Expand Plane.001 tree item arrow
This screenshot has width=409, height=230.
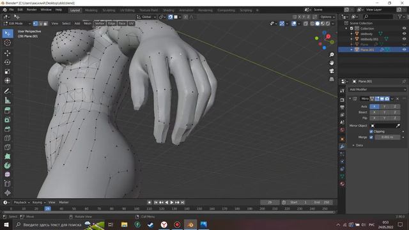point(351,50)
